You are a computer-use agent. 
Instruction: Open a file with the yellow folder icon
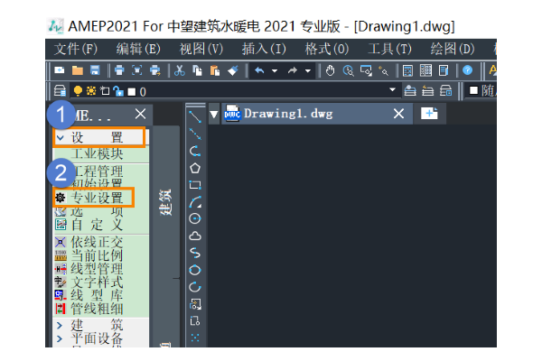pyautogui.click(x=78, y=70)
